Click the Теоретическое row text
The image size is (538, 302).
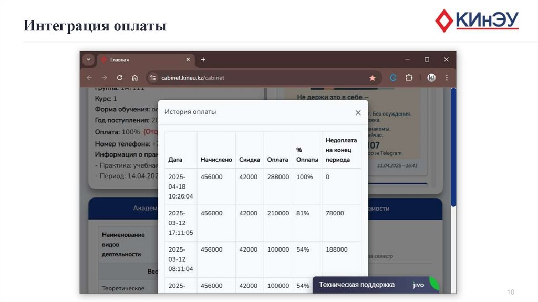coord(123,289)
